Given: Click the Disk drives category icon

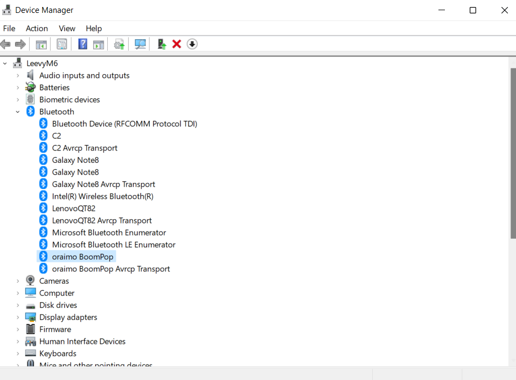Looking at the screenshot, I should pos(30,306).
